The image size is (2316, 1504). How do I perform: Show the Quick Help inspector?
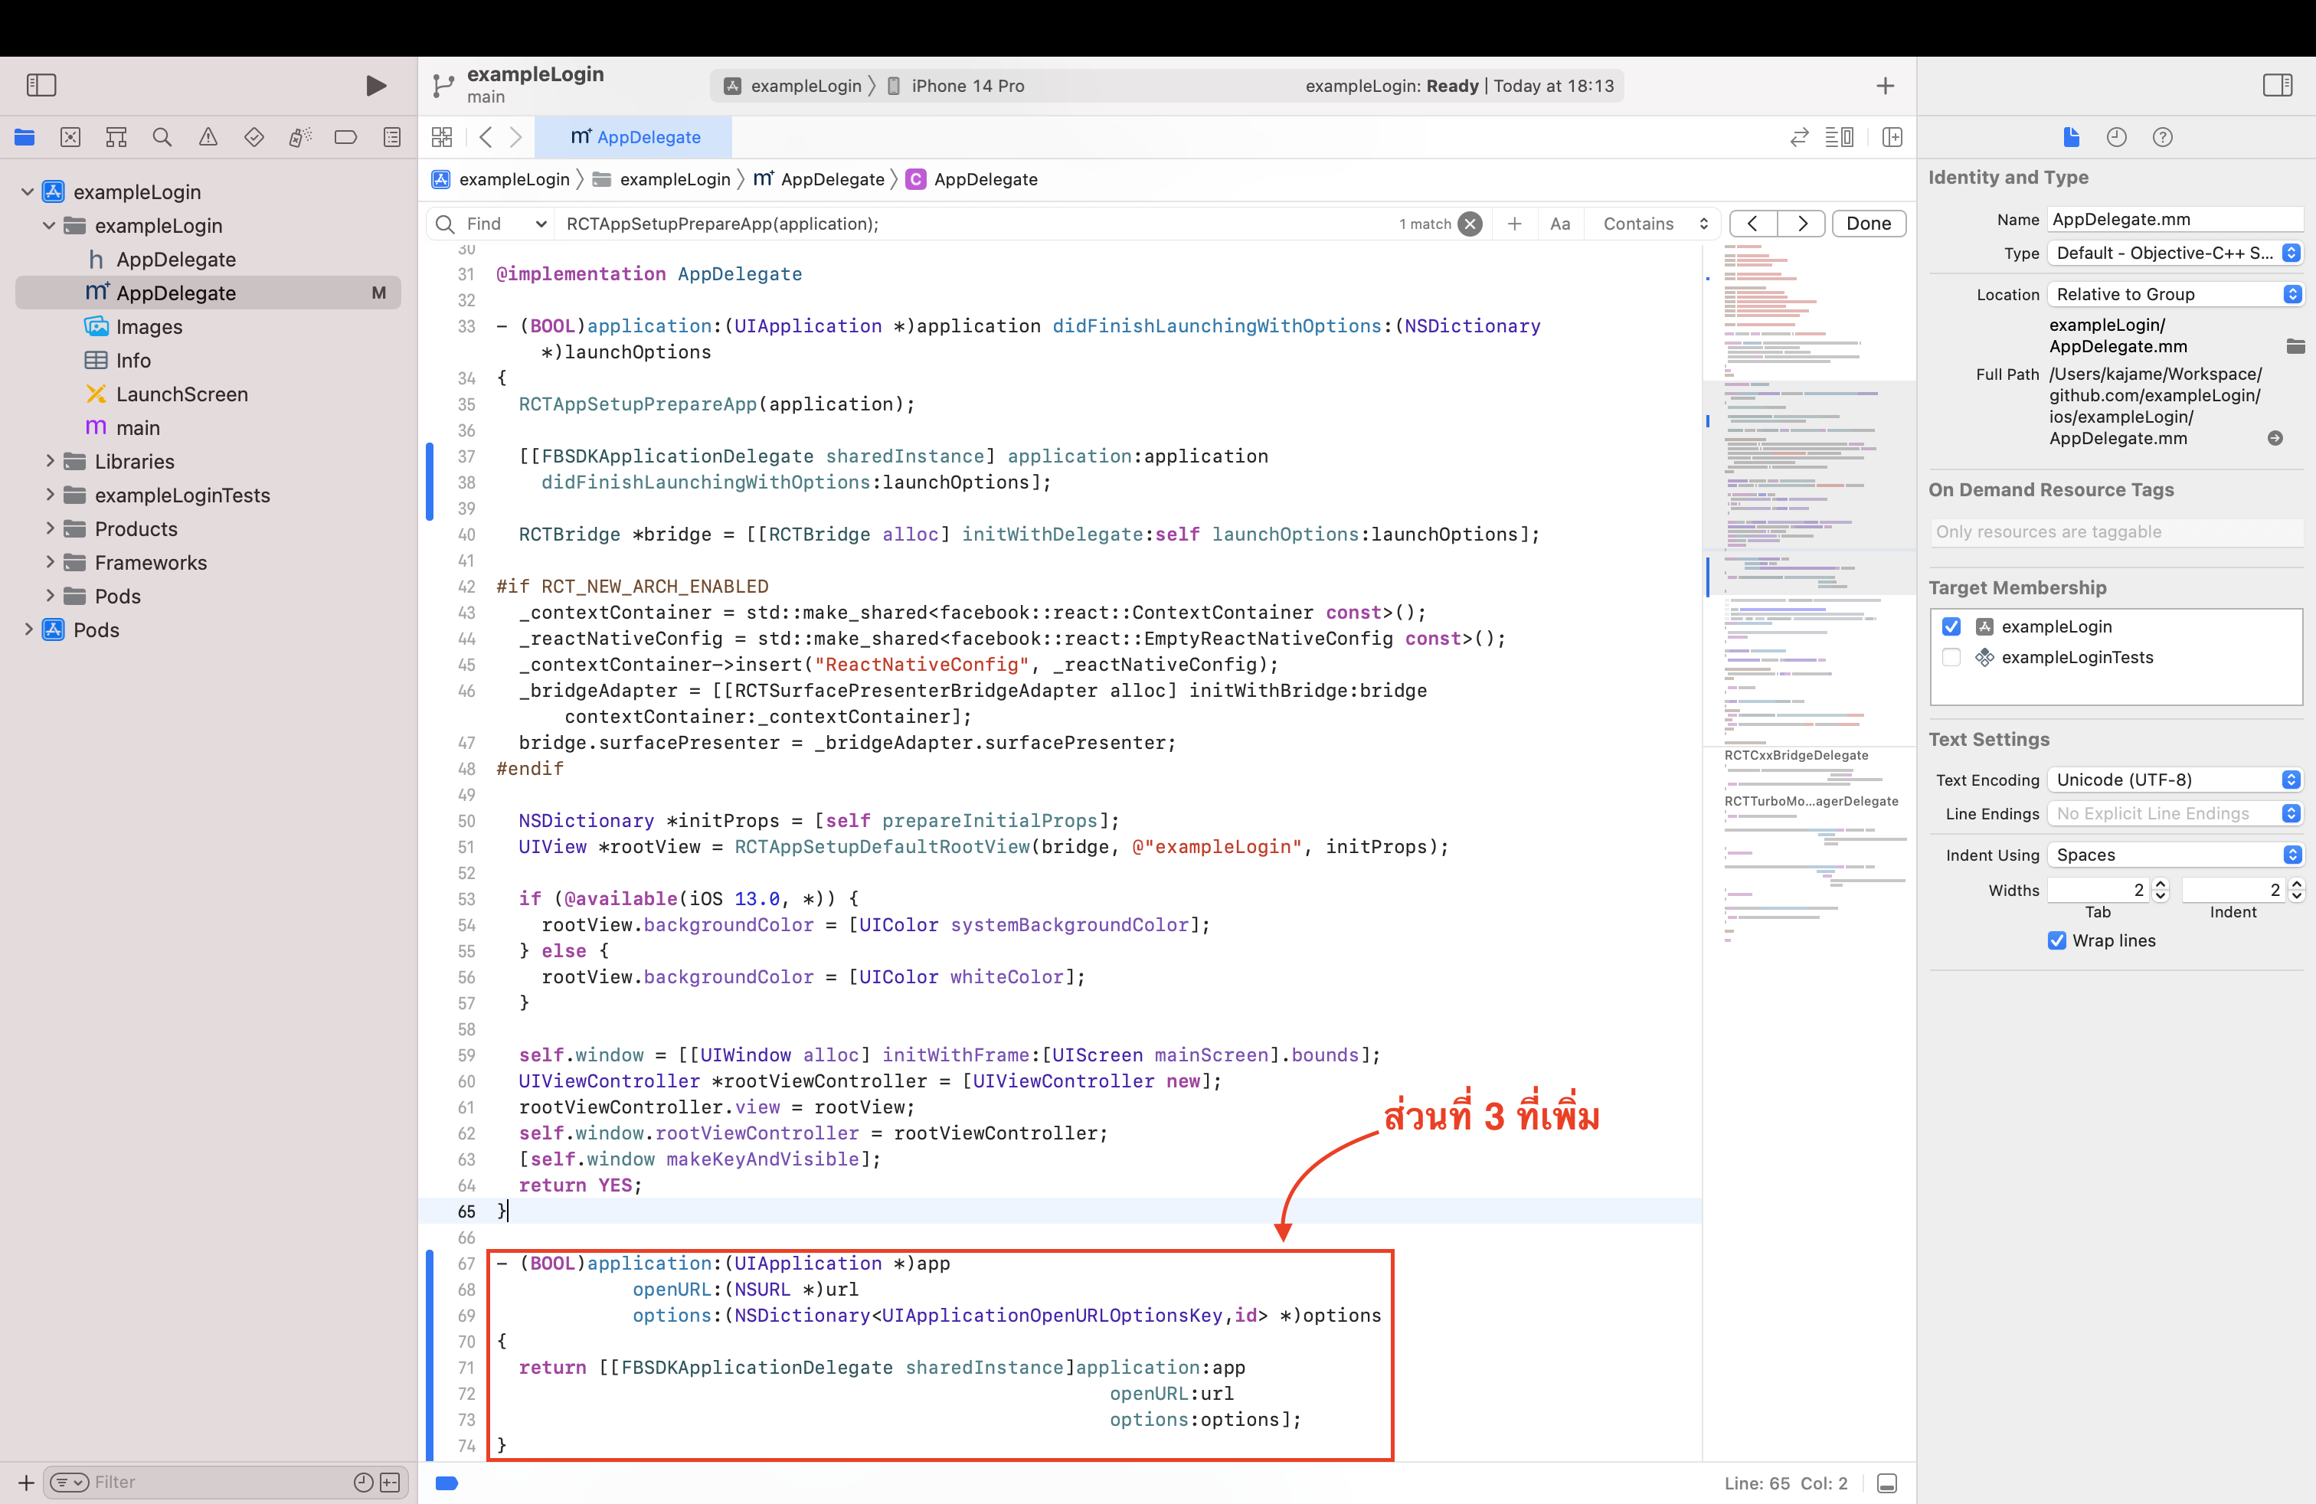[x=2162, y=137]
